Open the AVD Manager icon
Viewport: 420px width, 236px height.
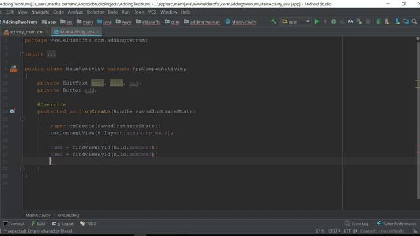tap(387, 22)
